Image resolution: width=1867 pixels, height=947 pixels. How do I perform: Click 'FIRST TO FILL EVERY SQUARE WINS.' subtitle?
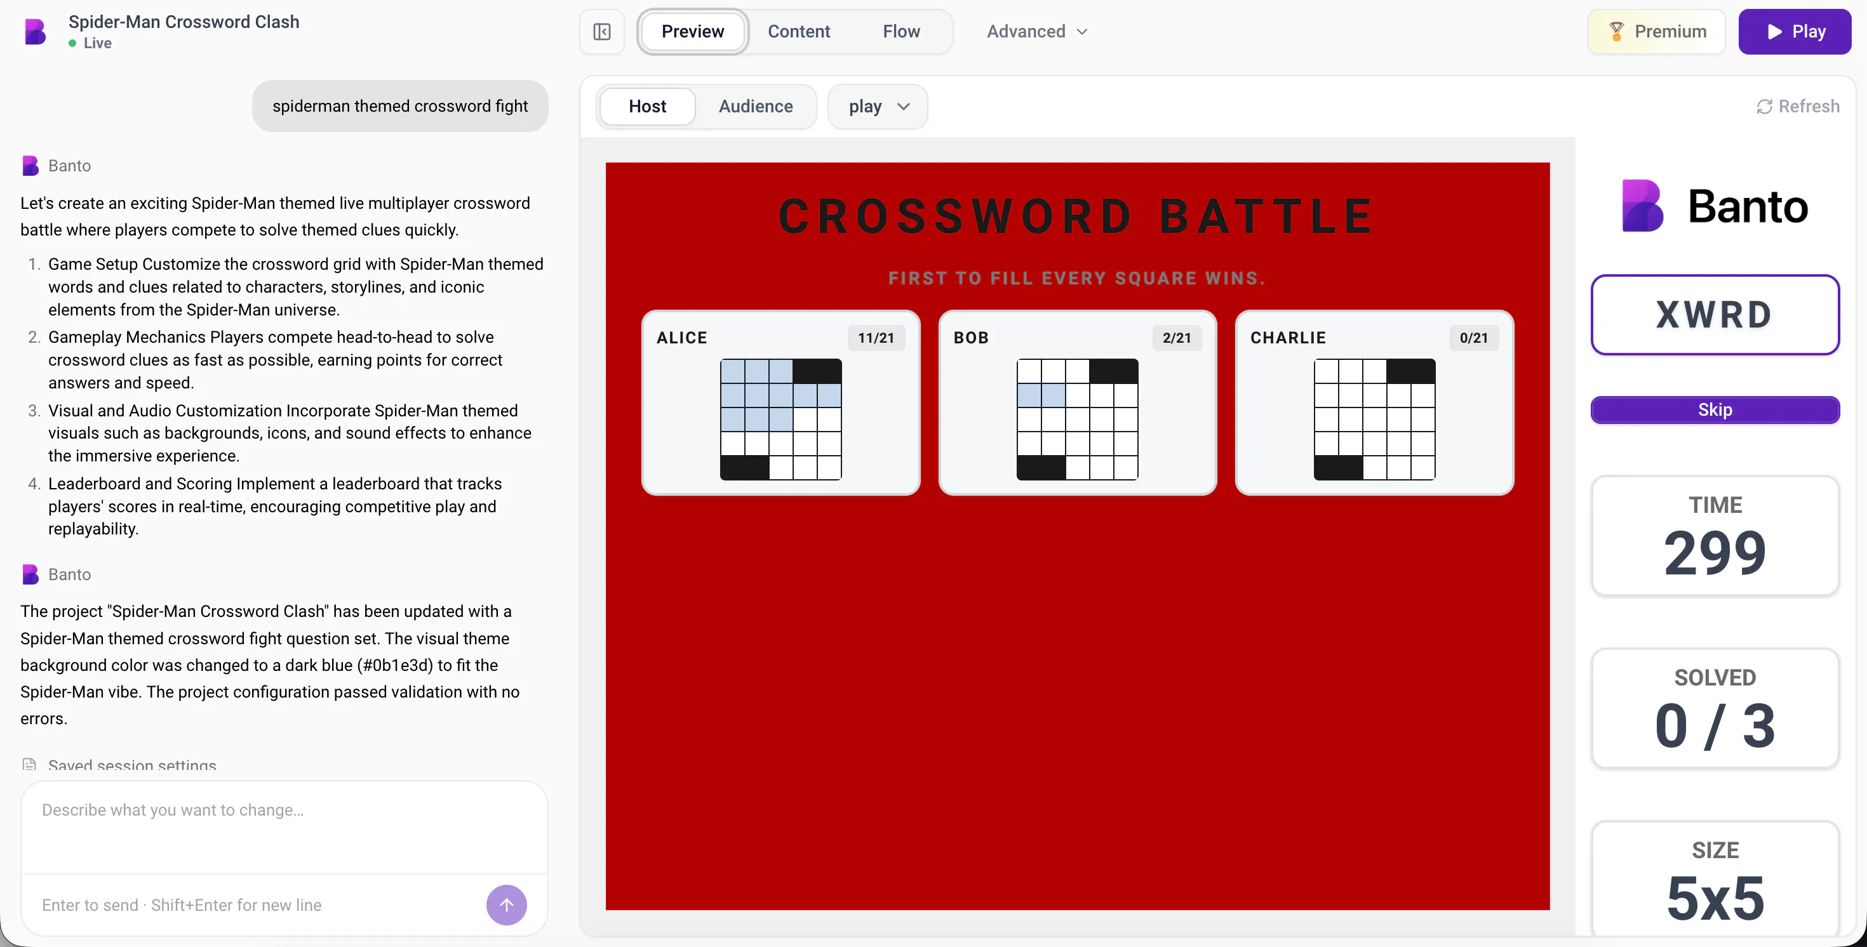[1077, 278]
